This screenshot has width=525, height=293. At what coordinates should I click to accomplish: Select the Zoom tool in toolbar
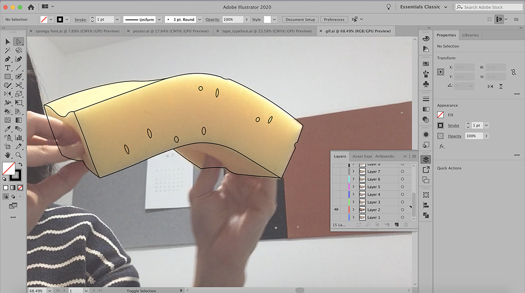pos(18,155)
